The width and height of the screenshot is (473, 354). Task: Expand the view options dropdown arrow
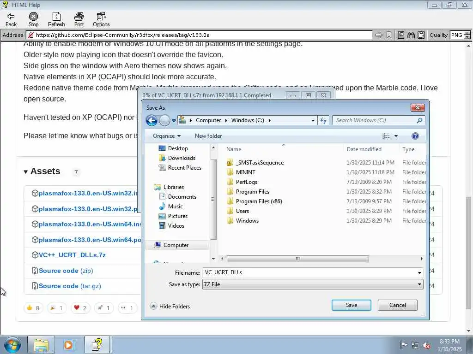(x=396, y=136)
